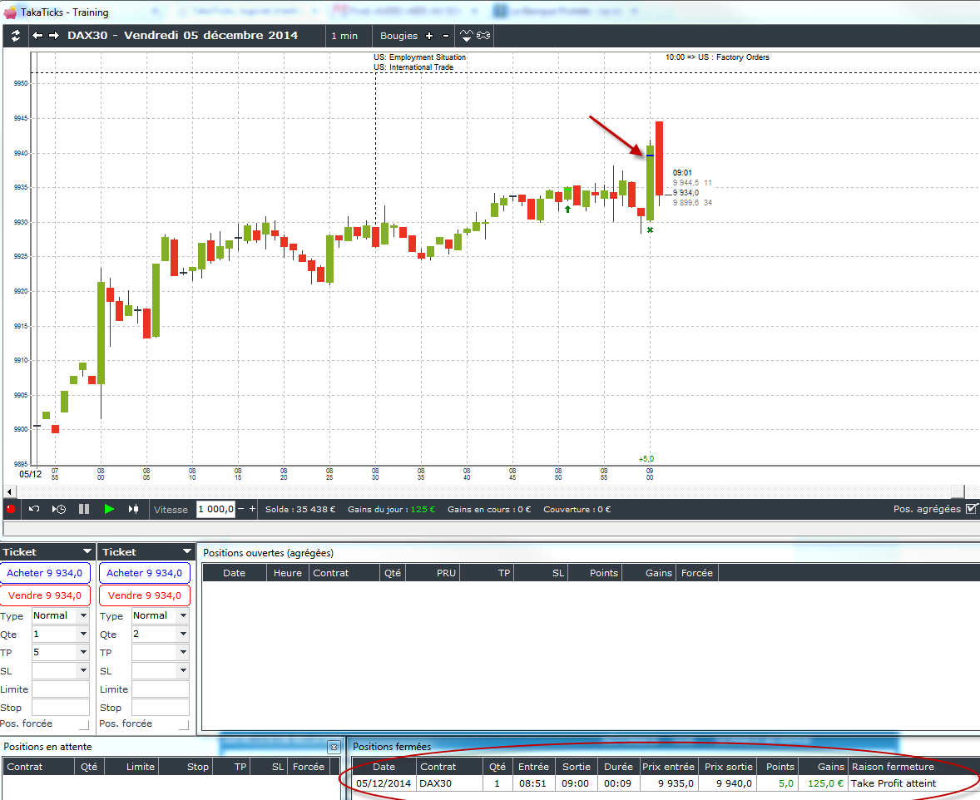This screenshot has width=980, height=800.
Task: Open Type dropdown in second ticket
Action: coord(183,615)
